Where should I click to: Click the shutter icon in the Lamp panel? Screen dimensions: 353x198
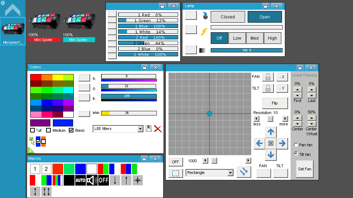[204, 15]
